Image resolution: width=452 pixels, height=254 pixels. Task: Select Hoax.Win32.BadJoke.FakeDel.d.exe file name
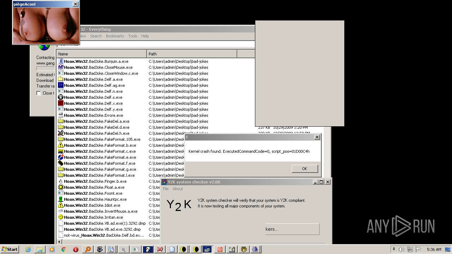[x=97, y=127]
